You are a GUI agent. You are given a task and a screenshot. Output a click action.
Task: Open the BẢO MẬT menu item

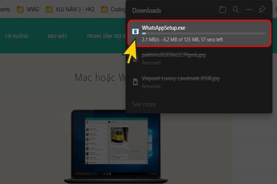click(57, 36)
